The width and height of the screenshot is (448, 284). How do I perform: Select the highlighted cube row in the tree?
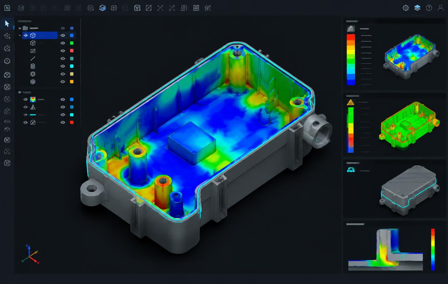pos(40,35)
